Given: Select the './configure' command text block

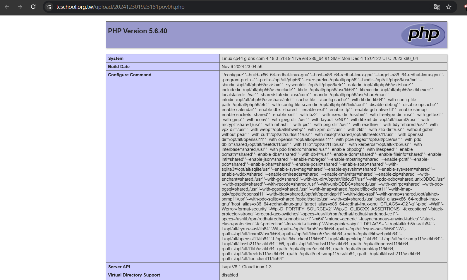Looking at the screenshot, I should click(333, 167).
